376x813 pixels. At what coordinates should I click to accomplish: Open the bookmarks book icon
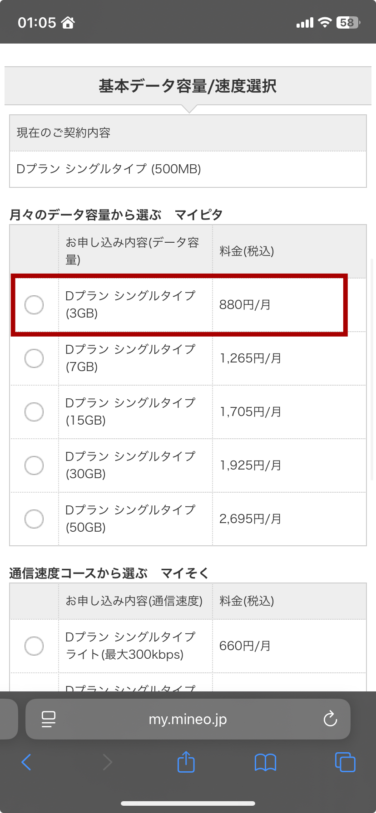[x=266, y=762]
